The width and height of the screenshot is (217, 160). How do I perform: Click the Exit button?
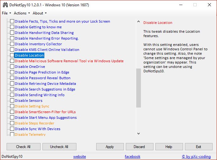pyautogui.click(x=199, y=147)
